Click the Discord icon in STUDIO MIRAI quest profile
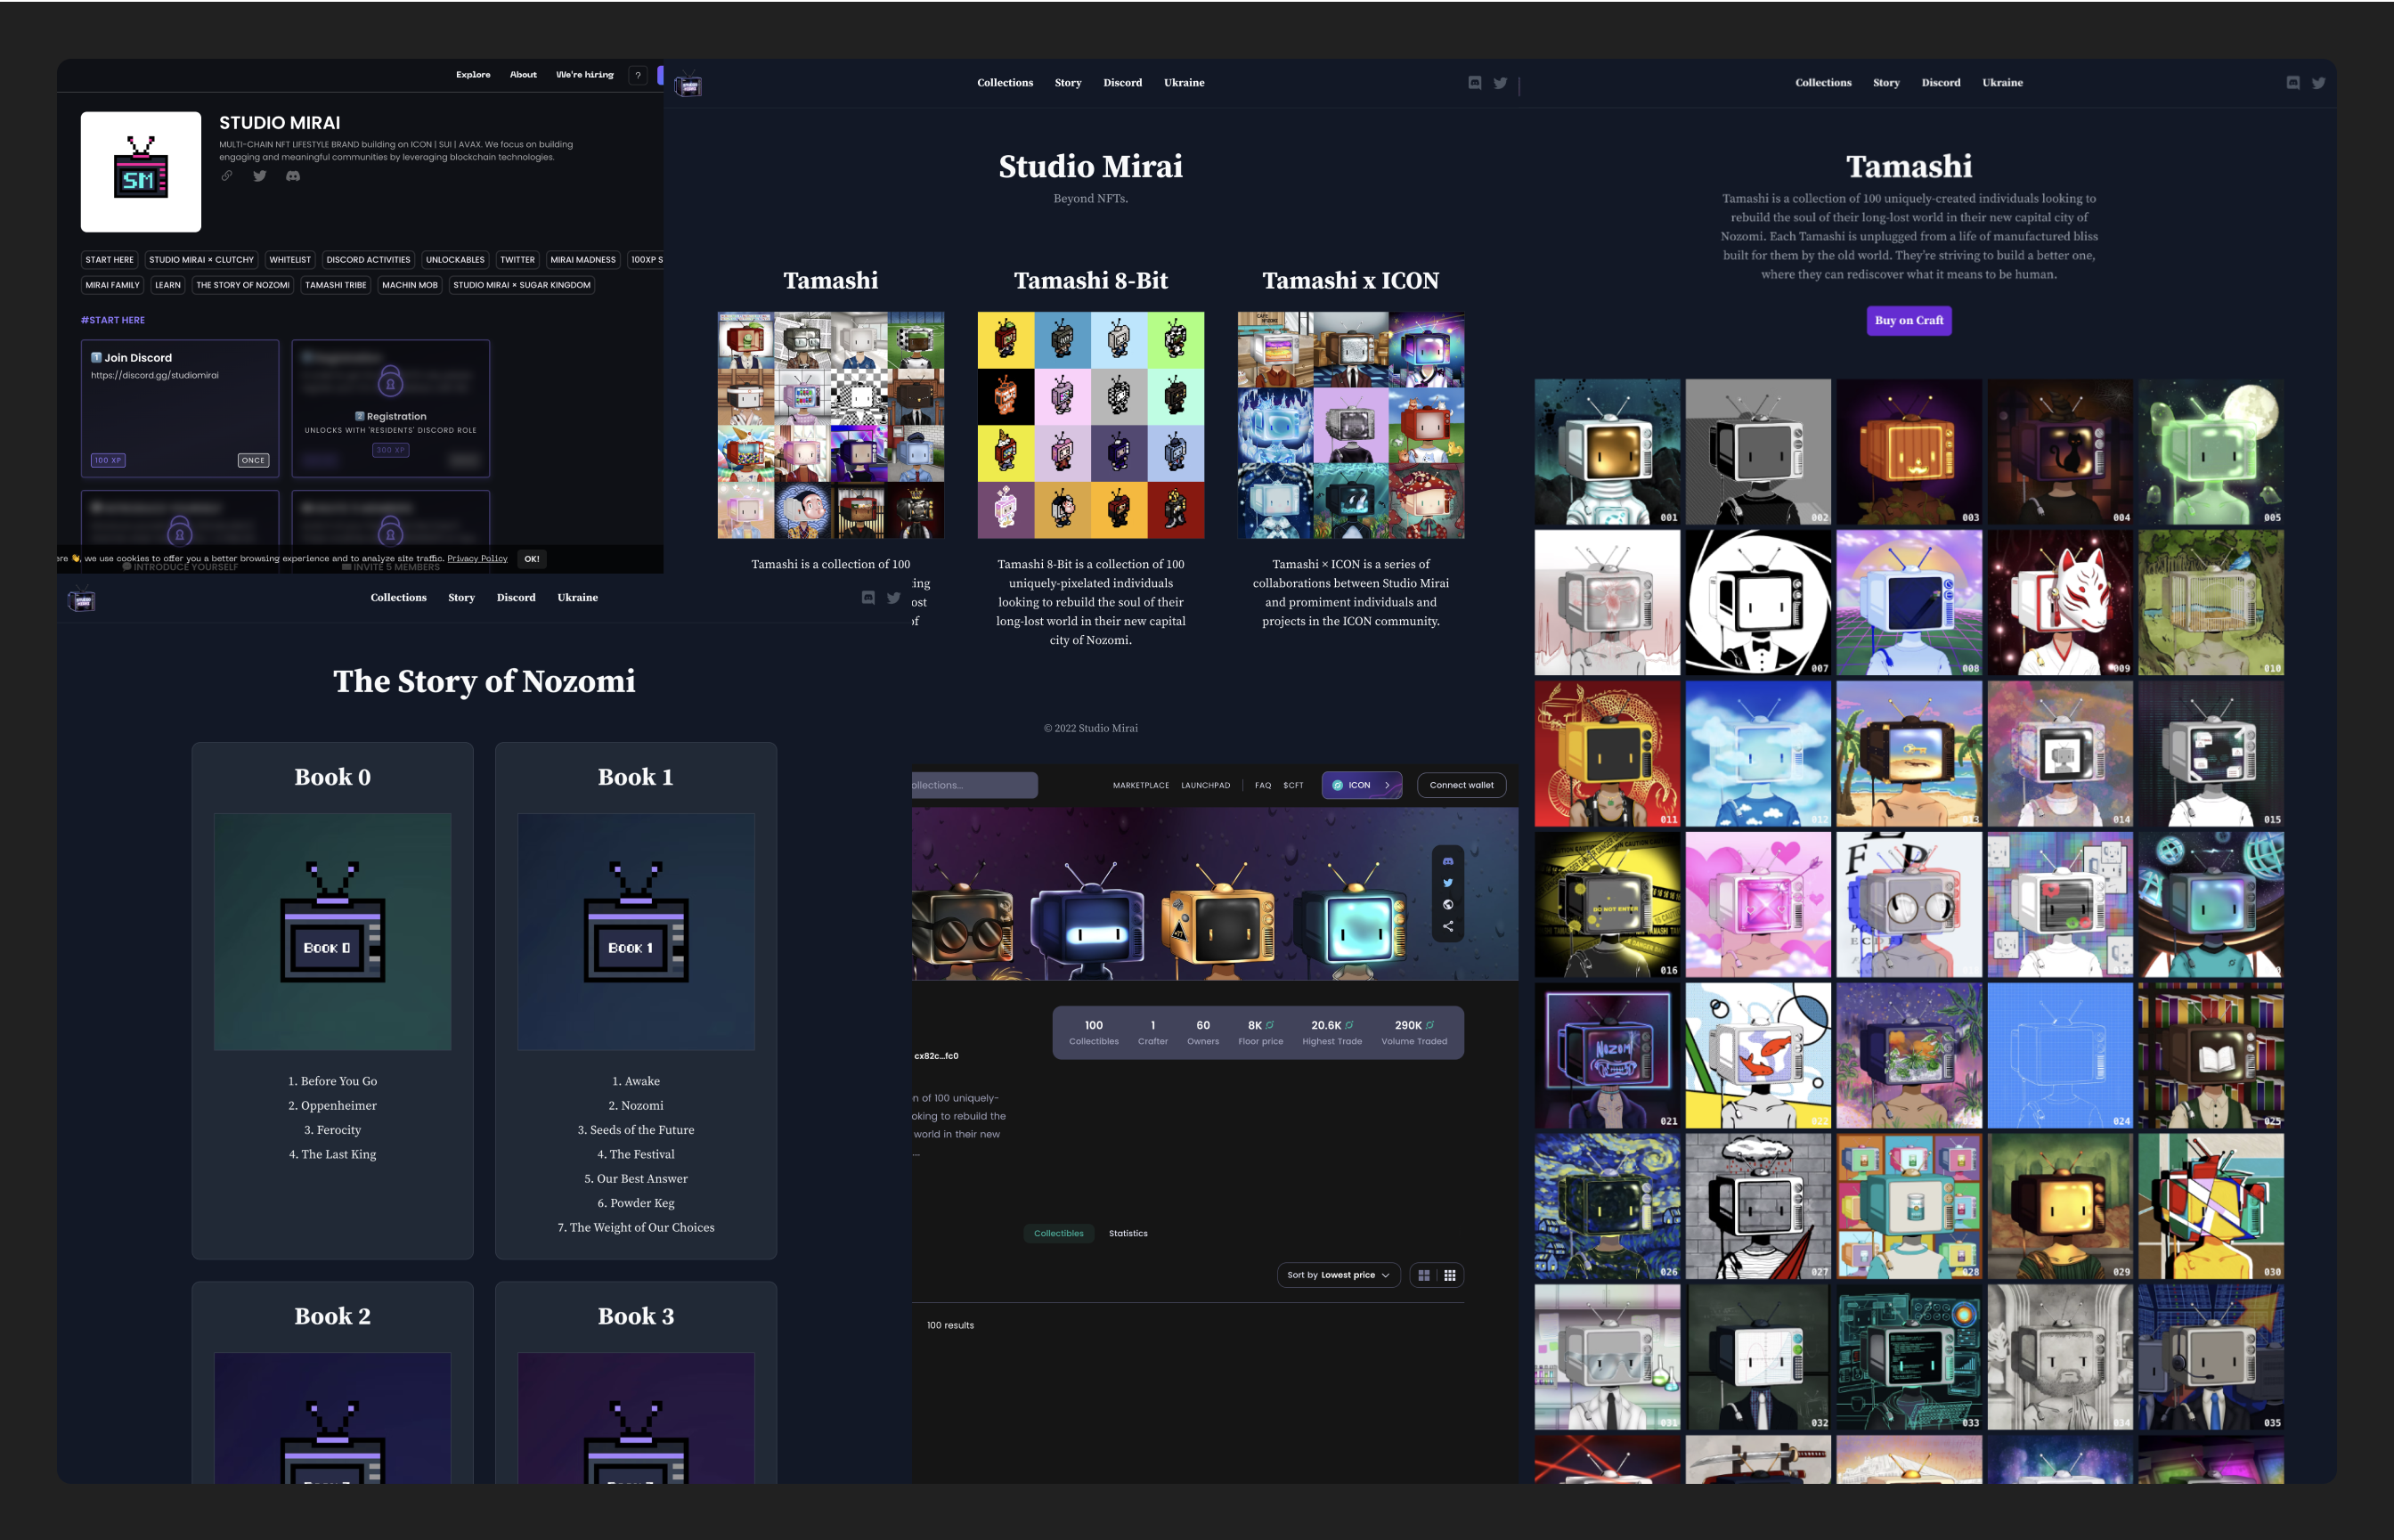Viewport: 2394px width, 1540px height. (x=293, y=176)
